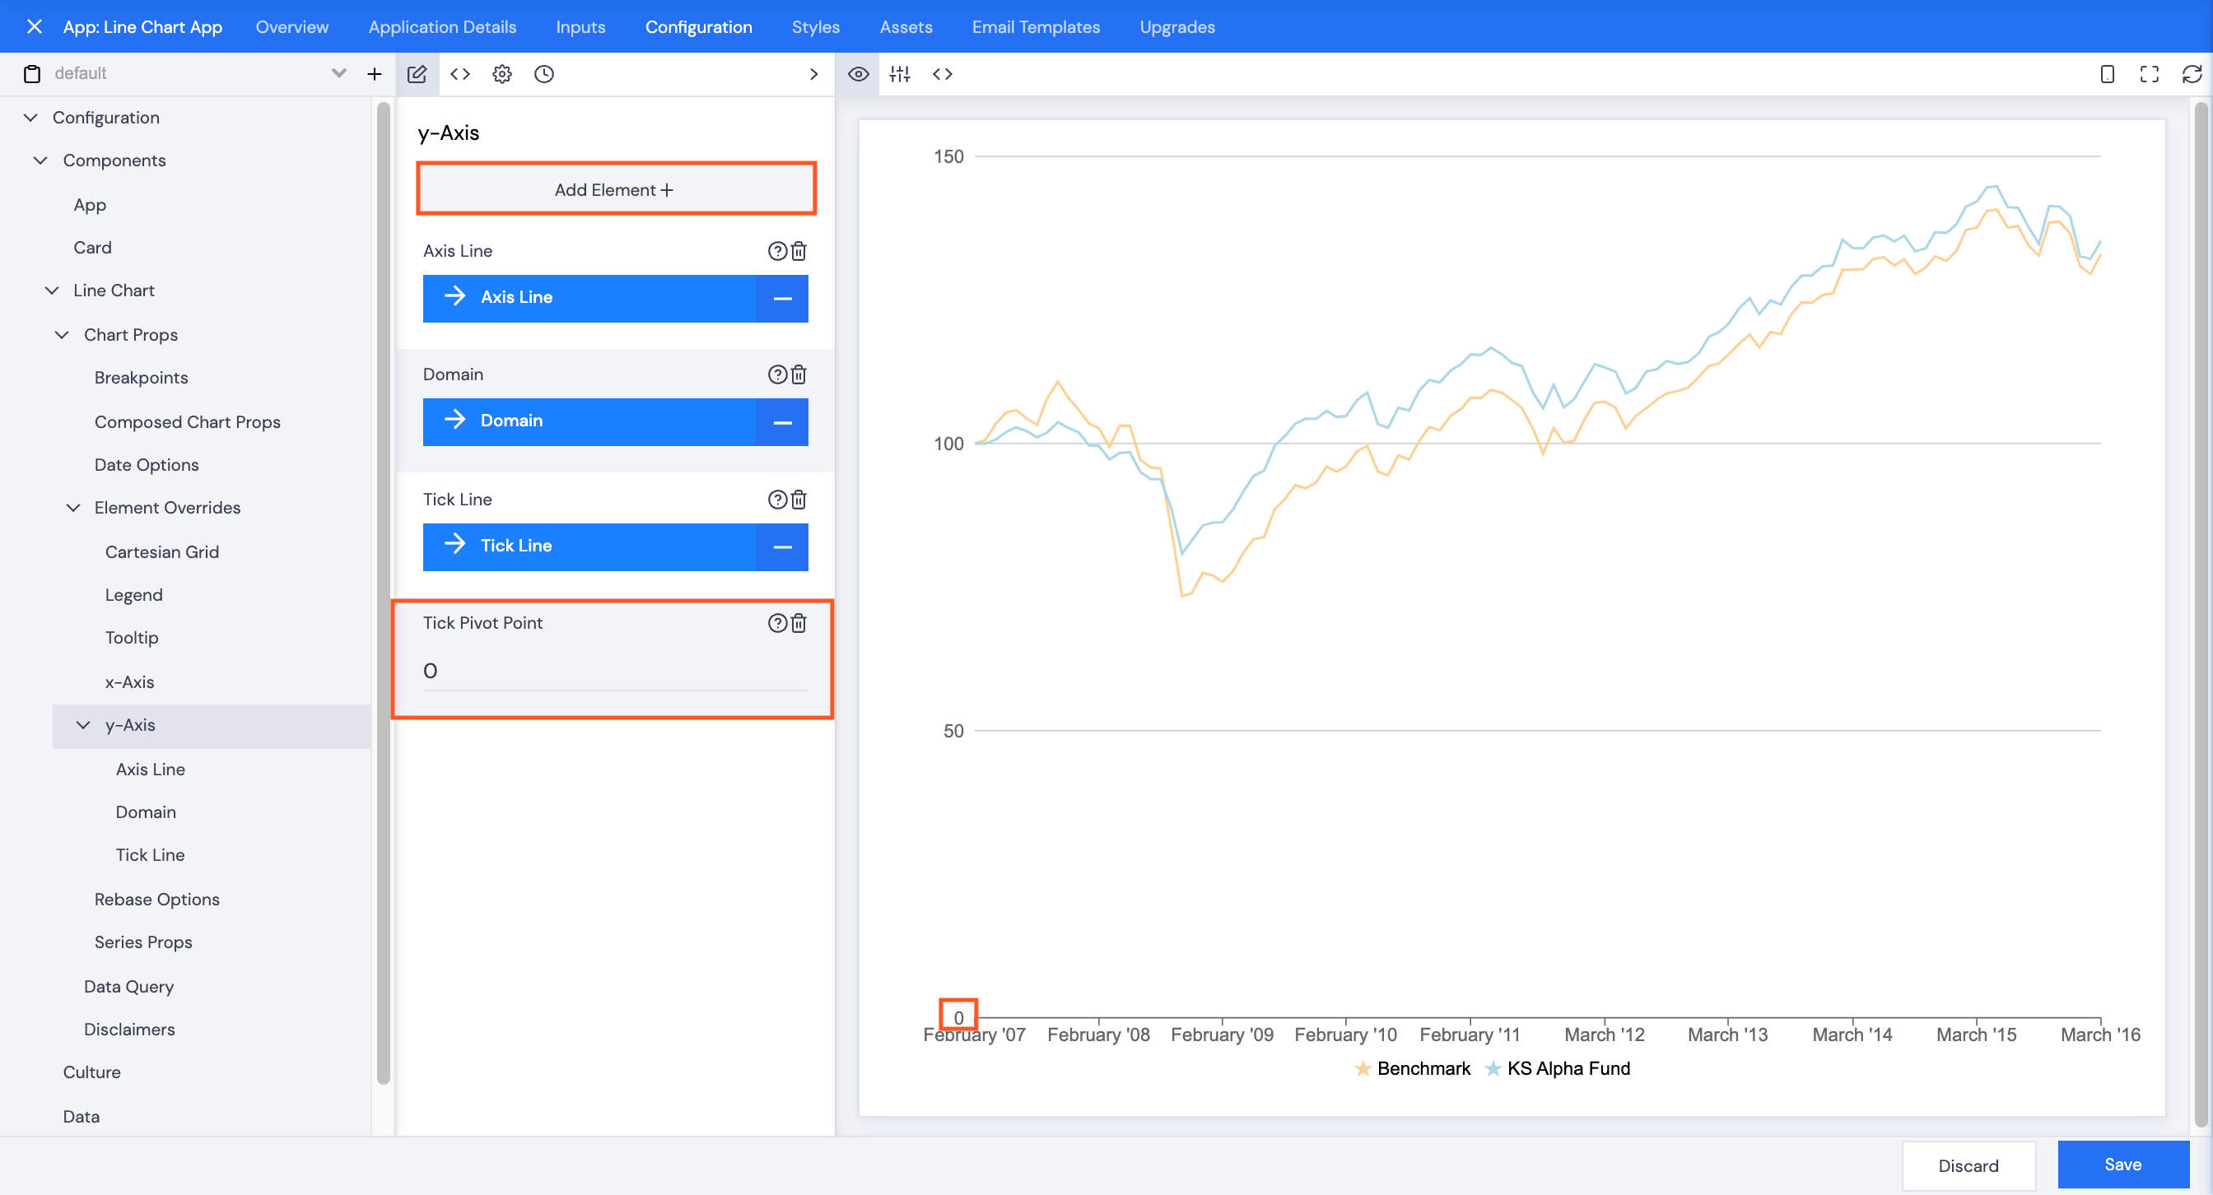Image resolution: width=2213 pixels, height=1195 pixels.
Task: Refresh the chart preview
Action: pos(2192,74)
